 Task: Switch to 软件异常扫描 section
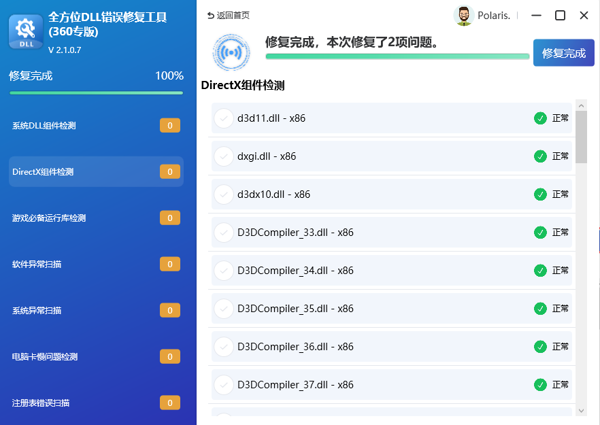37,264
